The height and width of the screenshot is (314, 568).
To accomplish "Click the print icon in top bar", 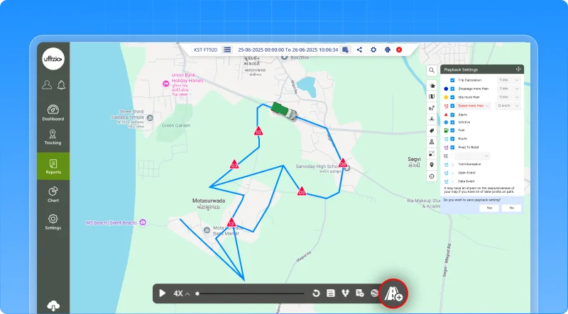I will pyautogui.click(x=387, y=50).
